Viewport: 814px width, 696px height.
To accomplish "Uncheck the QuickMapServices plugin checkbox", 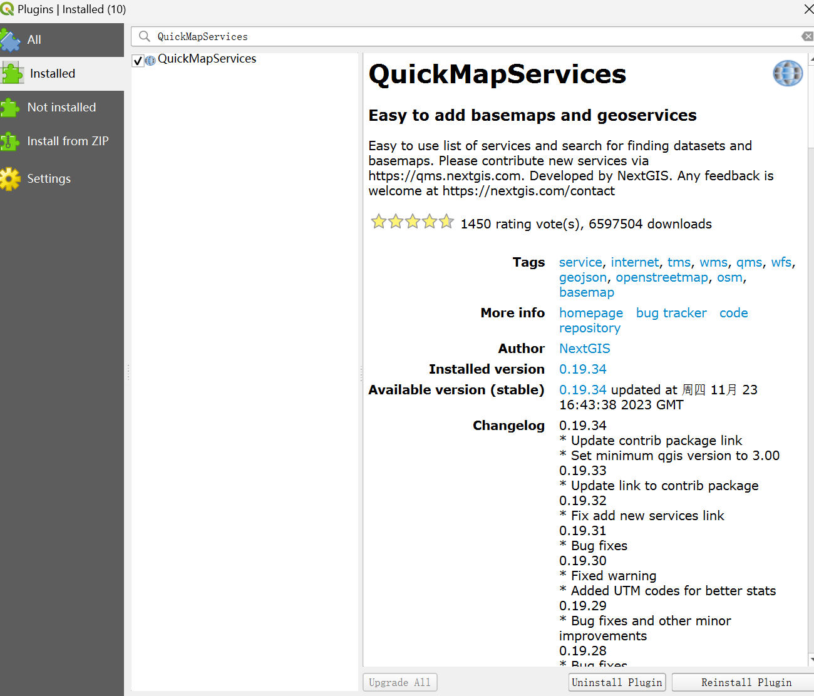I will 138,60.
